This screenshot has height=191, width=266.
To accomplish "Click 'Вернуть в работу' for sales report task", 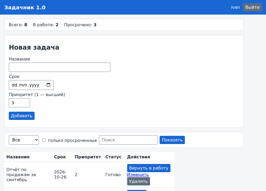I will 149,168.
